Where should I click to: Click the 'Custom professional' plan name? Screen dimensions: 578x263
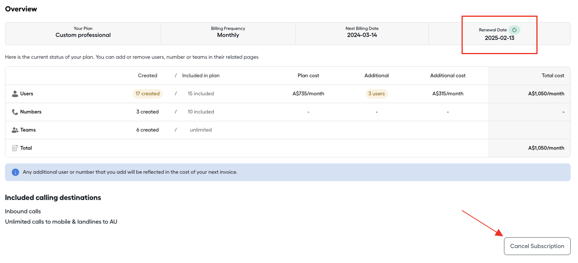click(83, 35)
